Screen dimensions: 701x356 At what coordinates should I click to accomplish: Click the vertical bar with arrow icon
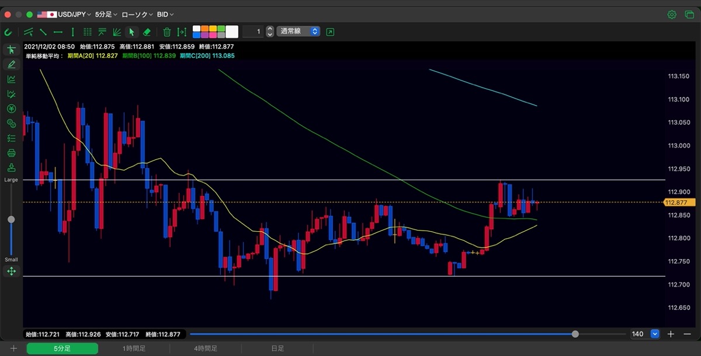182,32
